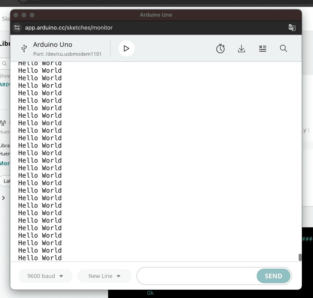Click the port /dev/cu.usbmodem1101 label

click(x=67, y=54)
